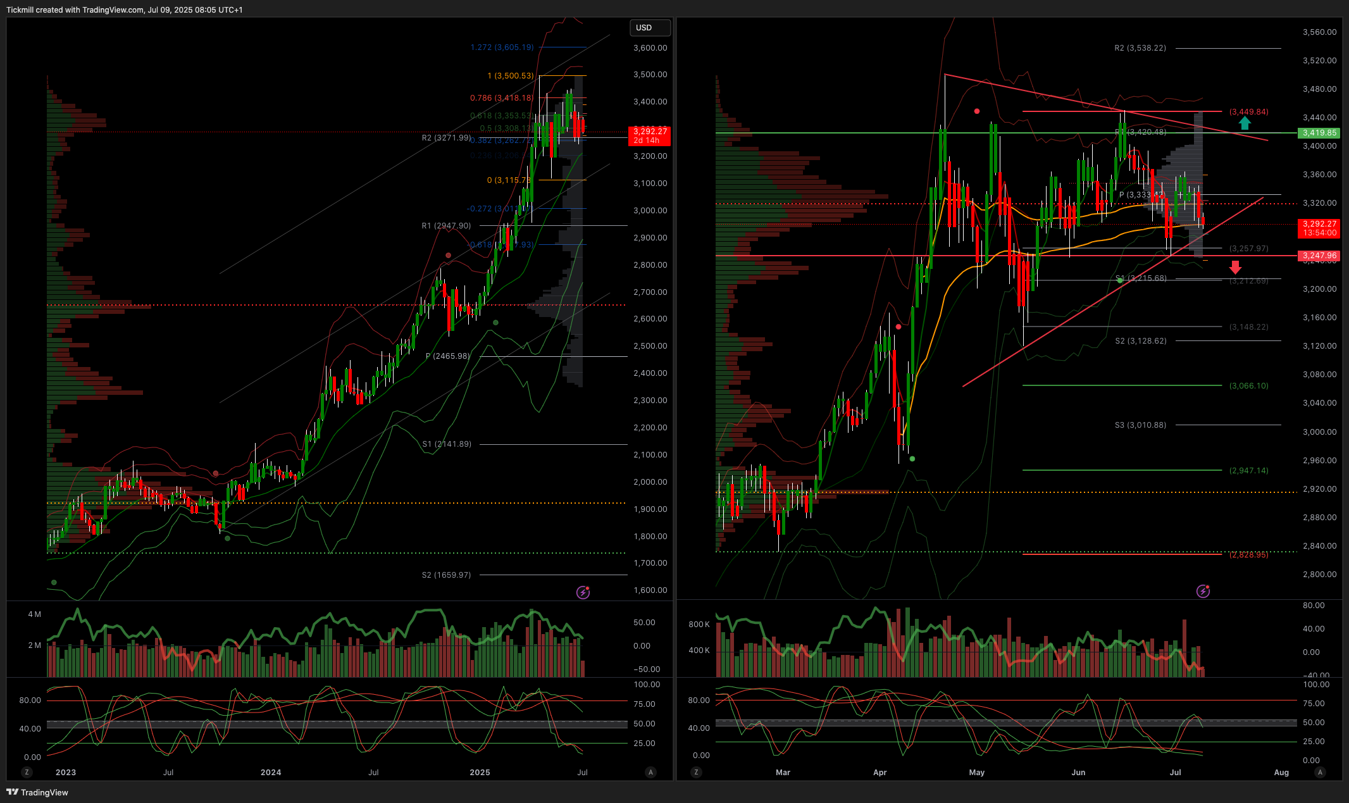This screenshot has width=1349, height=803.
Task: Click the pivot label P (2465.98)
Action: click(x=448, y=356)
